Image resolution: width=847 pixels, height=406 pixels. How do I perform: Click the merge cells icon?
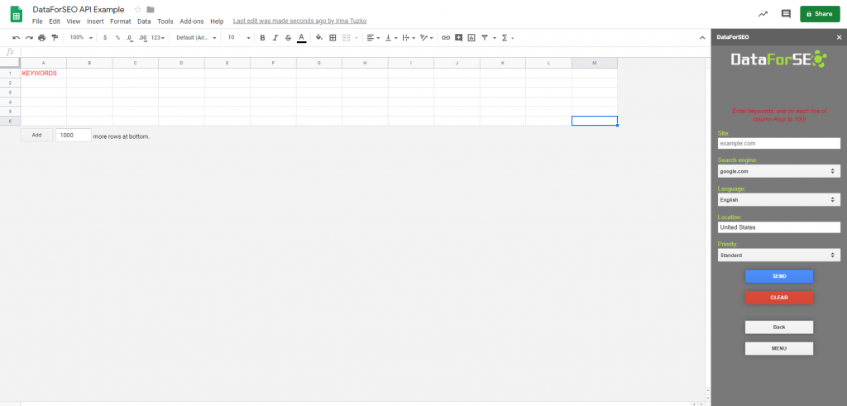click(347, 38)
